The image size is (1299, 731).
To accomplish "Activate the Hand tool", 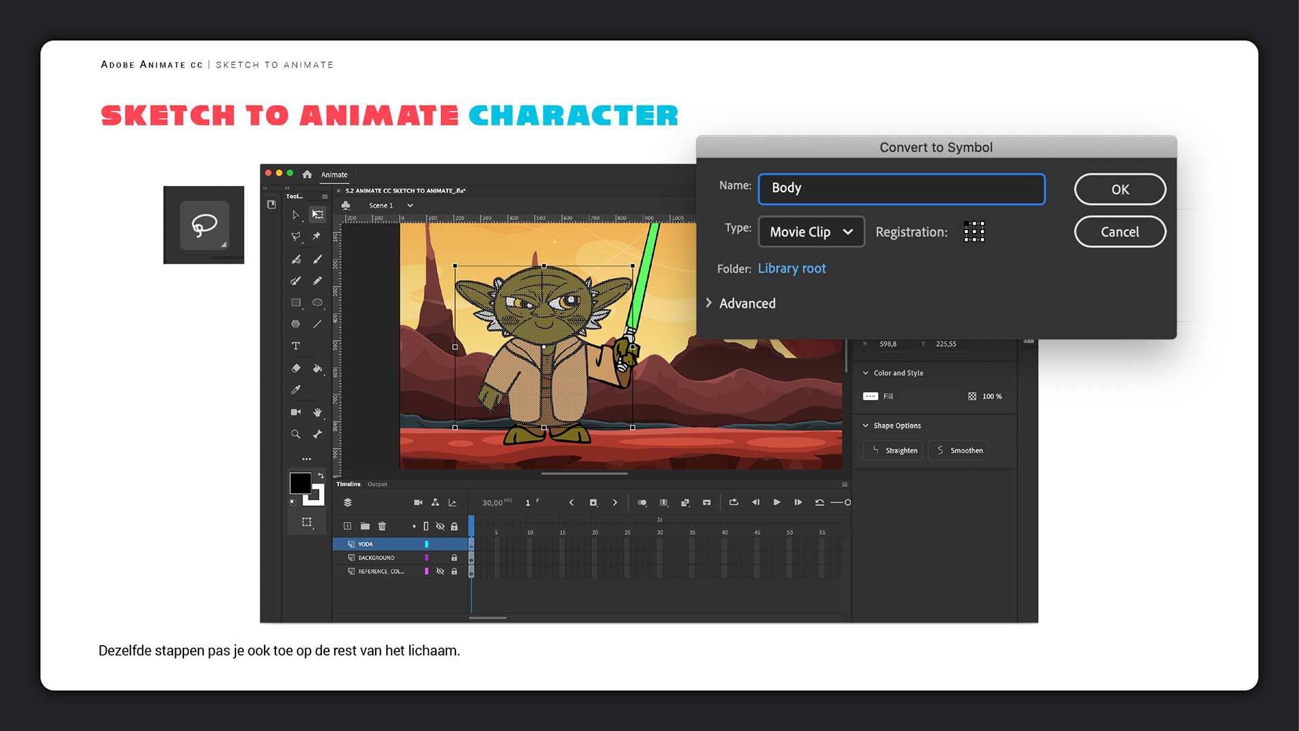I will pyautogui.click(x=317, y=412).
